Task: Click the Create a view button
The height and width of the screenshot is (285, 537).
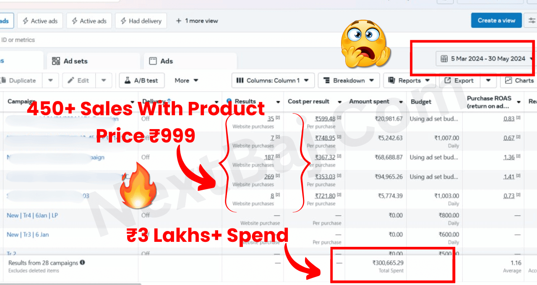Action: click(x=496, y=21)
